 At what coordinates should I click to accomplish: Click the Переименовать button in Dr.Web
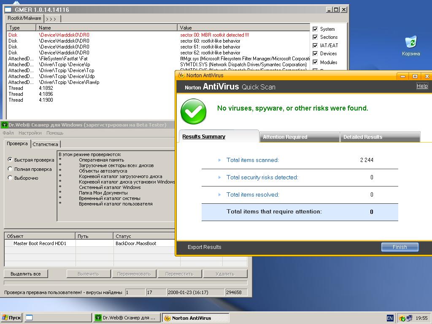pyautogui.click(x=134, y=274)
